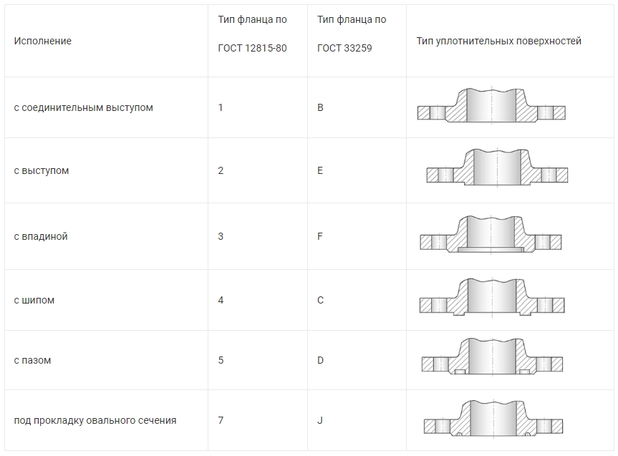The height and width of the screenshot is (456, 618).
Task: Select the 'с пазом' row label
Action: pos(33,360)
